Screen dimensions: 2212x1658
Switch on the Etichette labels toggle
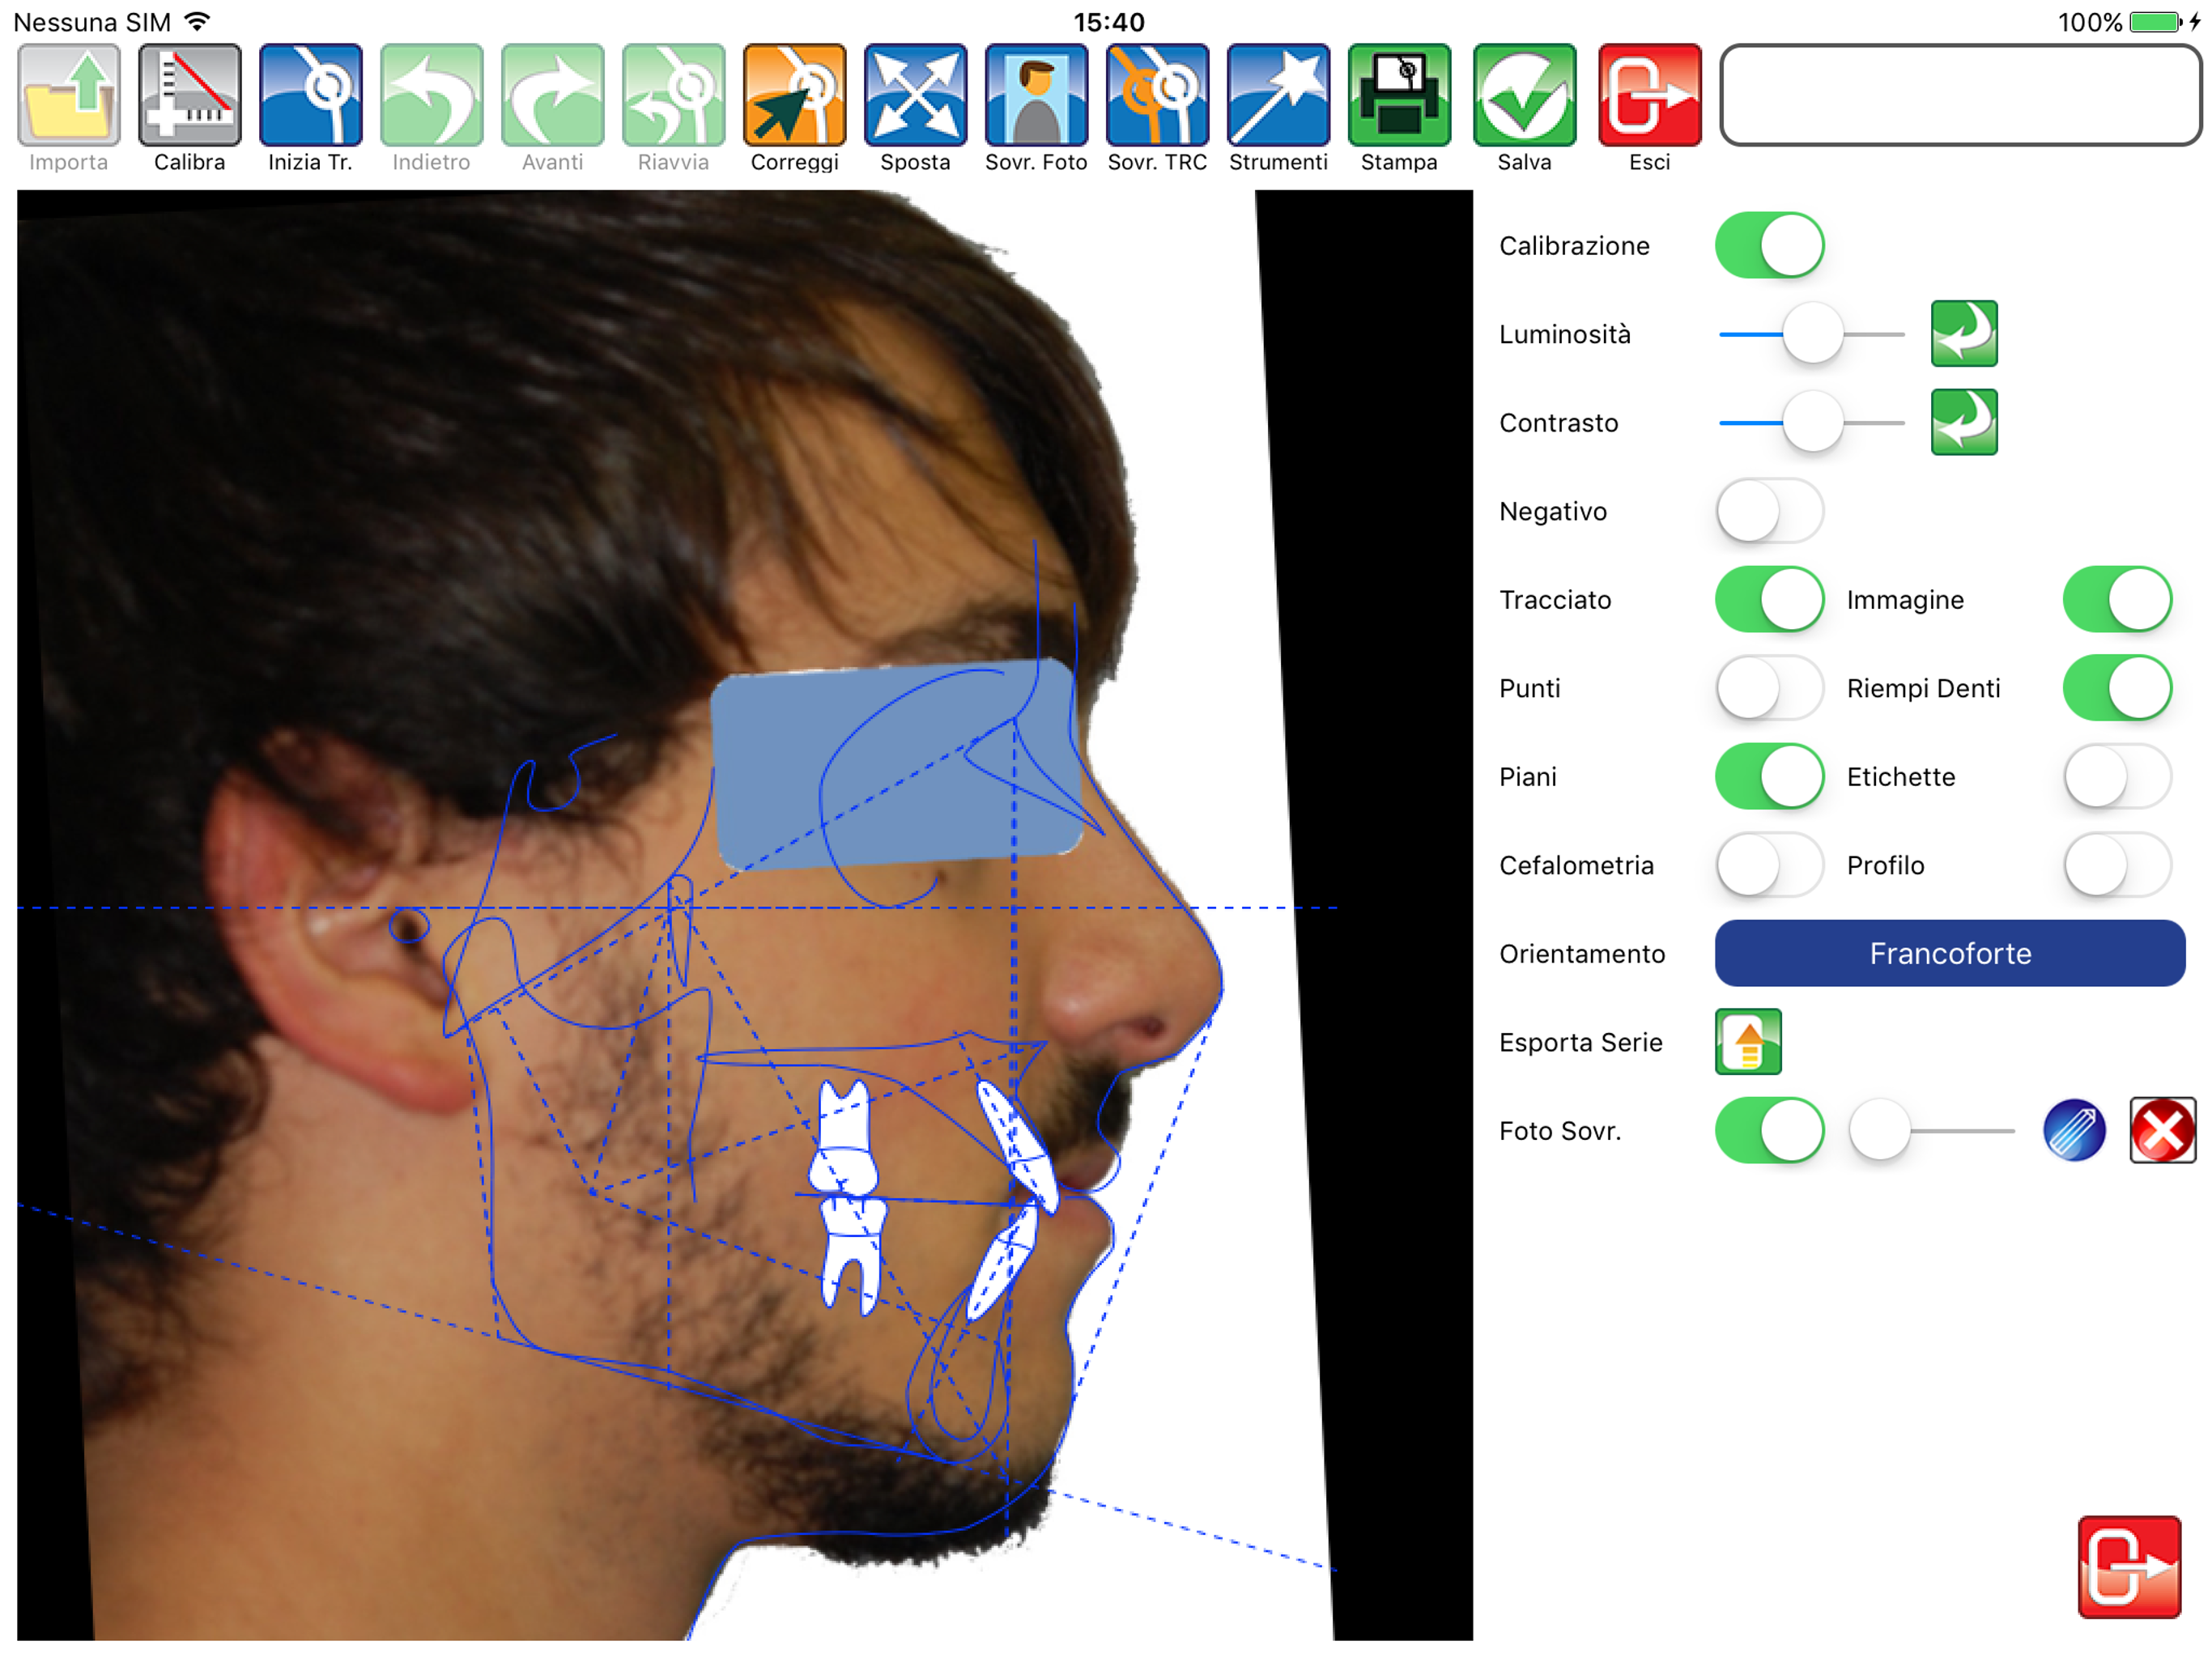pos(2116,776)
